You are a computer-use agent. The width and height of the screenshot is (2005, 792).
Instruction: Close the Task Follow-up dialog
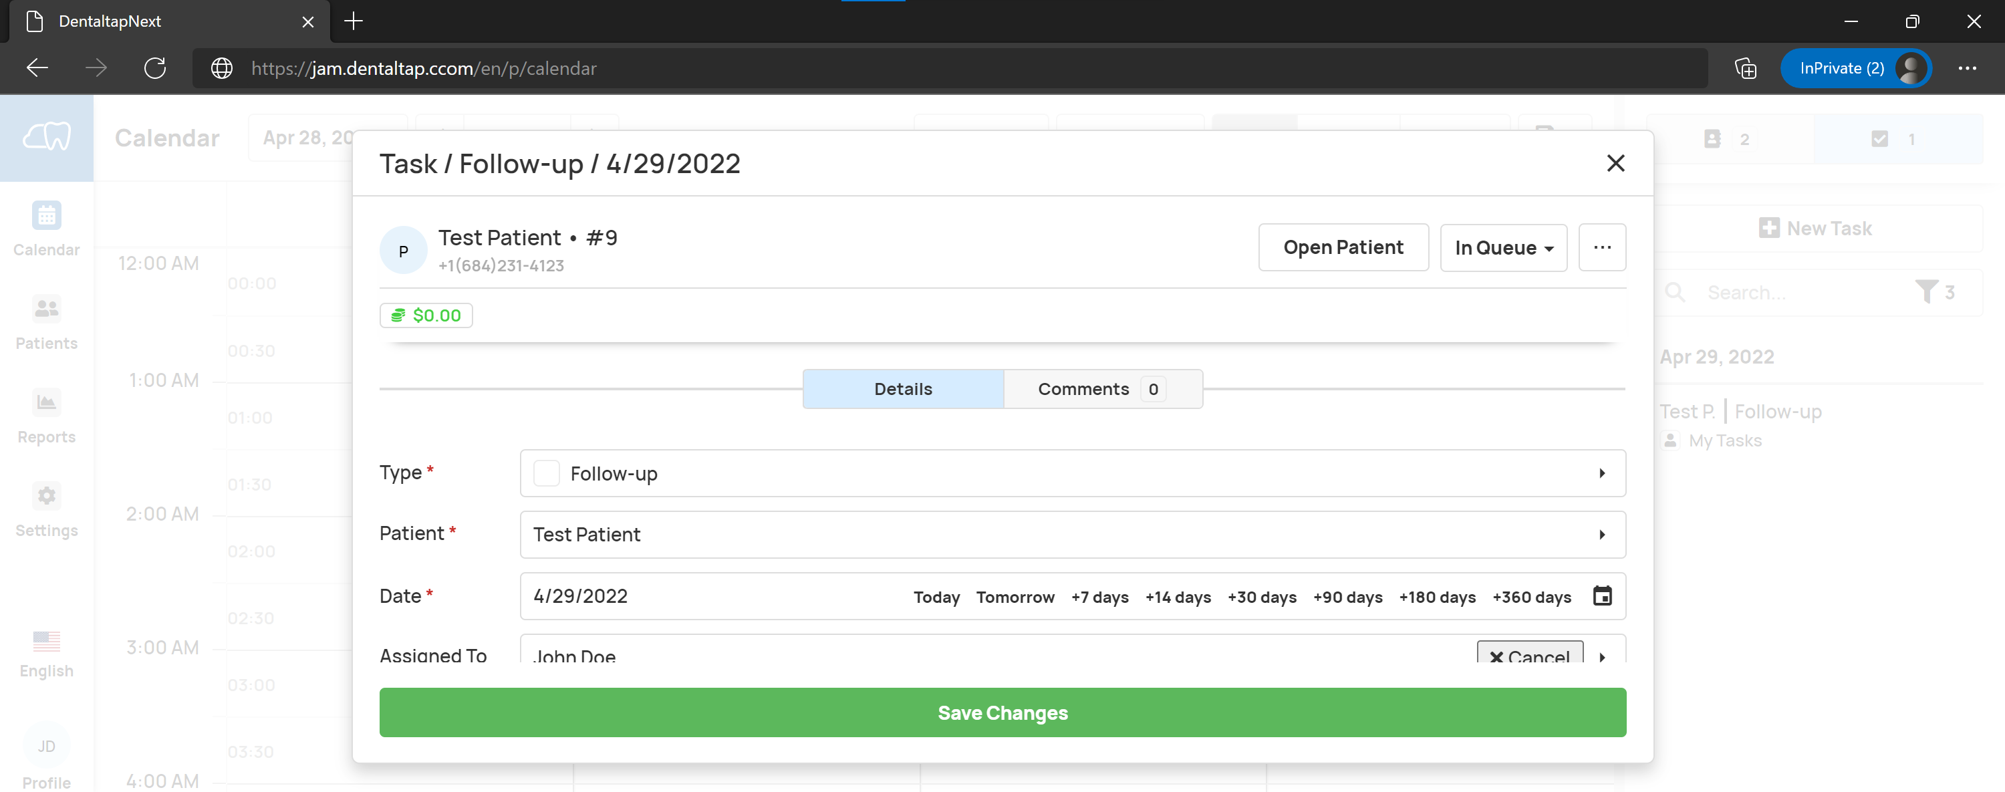point(1616,163)
